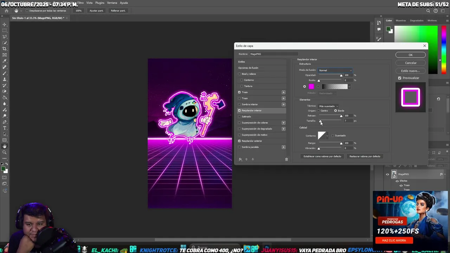This screenshot has height=253, width=450.
Task: Select the Rectangular Marquee tool
Action: click(5, 31)
